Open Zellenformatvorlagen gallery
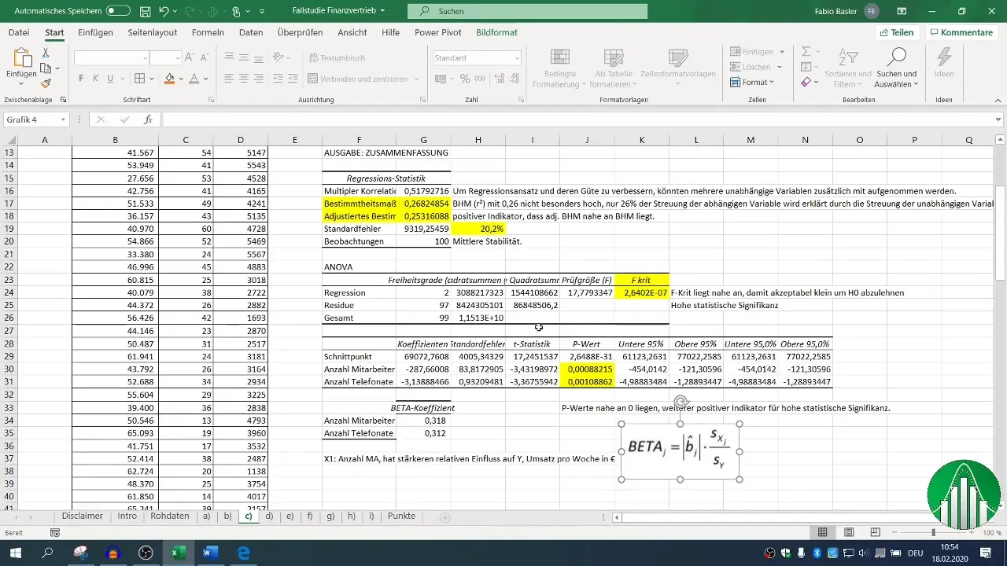The image size is (1007, 566). (x=677, y=63)
